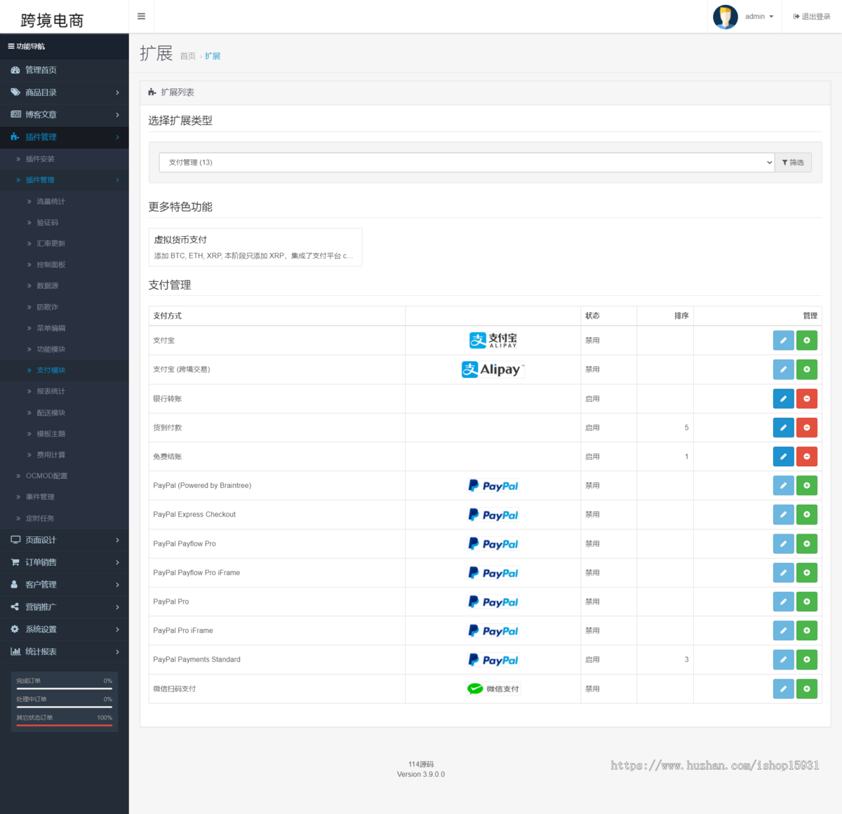Screen dimensions: 842x814
Task: Go to 管理首页 in the sidebar
Action: pos(65,70)
